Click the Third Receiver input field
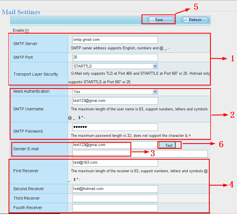Image resolution: width=237 pixels, height=217 pixels. (115, 198)
